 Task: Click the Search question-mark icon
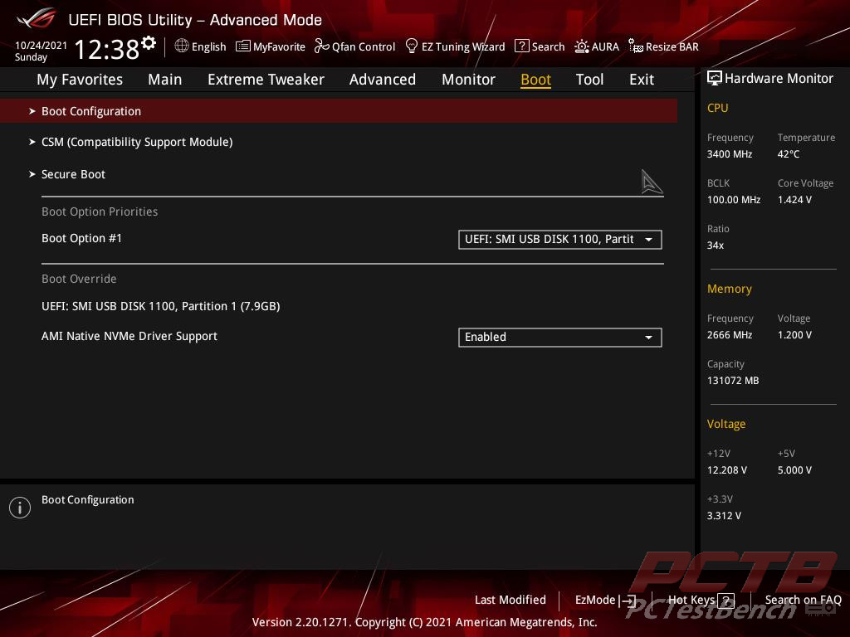tap(521, 46)
